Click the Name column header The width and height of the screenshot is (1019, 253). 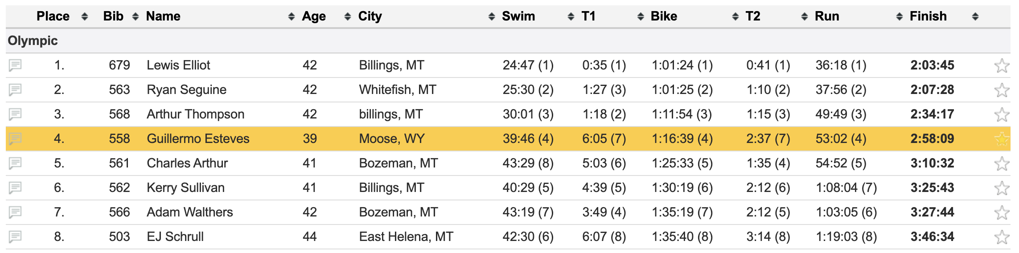click(164, 16)
